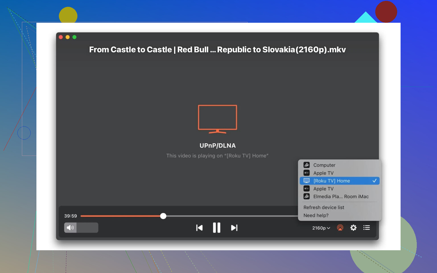
Task: Seek using the playback progress knob
Action: [163, 216]
